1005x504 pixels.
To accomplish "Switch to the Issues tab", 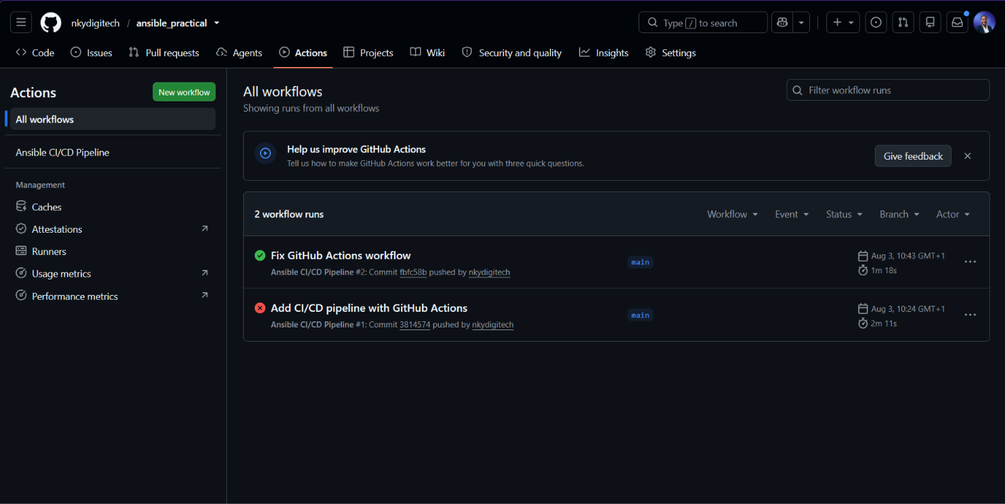I will (91, 53).
